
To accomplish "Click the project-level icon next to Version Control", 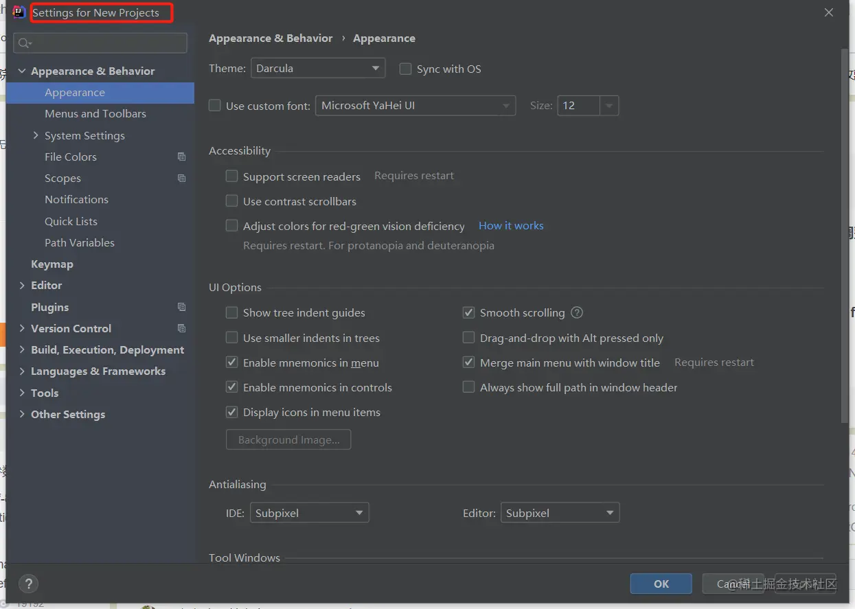I will click(181, 328).
